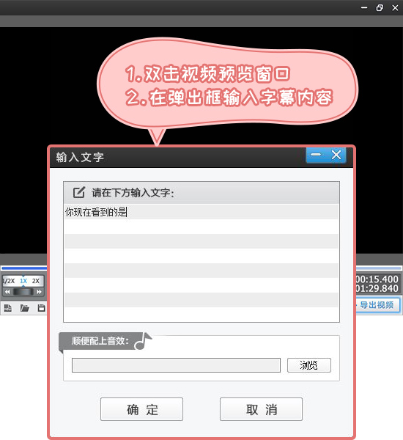Select 2X playback speed
403x440 pixels.
click(36, 281)
